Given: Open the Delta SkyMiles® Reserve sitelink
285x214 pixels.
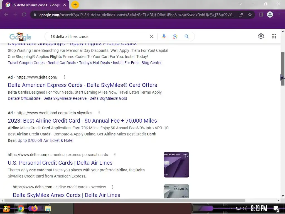Looking at the screenshot, I should tap(65, 98).
